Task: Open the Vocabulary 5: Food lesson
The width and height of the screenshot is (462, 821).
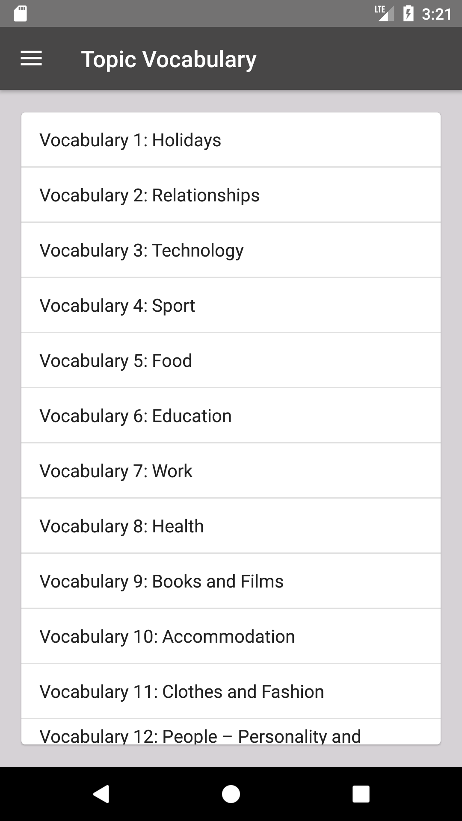Action: tap(231, 361)
